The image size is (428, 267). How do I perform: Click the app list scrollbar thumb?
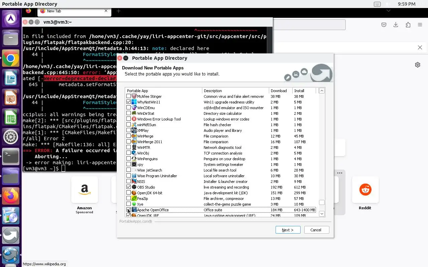point(322,202)
